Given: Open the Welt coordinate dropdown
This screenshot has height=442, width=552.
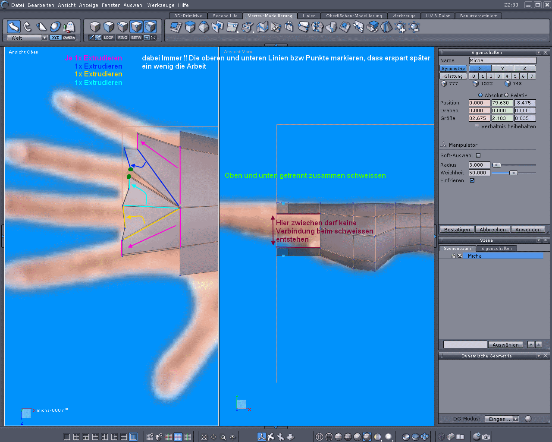Looking at the screenshot, I should tap(44, 38).
